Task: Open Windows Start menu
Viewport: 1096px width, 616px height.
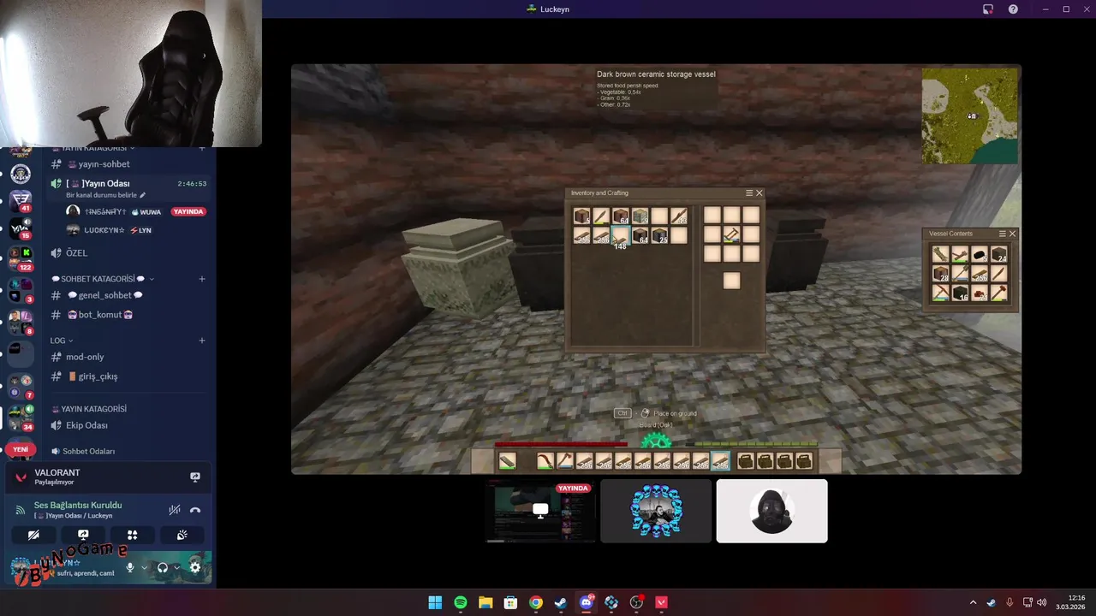Action: (x=435, y=602)
